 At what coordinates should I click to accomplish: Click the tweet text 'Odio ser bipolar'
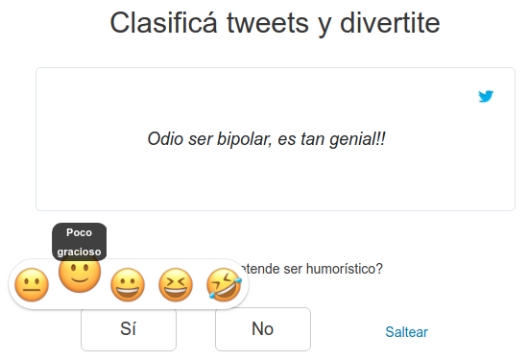pyautogui.click(x=208, y=139)
